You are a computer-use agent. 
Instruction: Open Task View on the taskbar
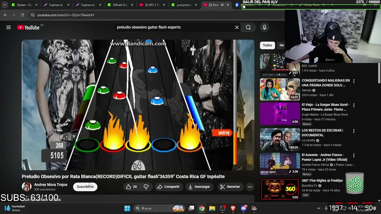[191, 208]
